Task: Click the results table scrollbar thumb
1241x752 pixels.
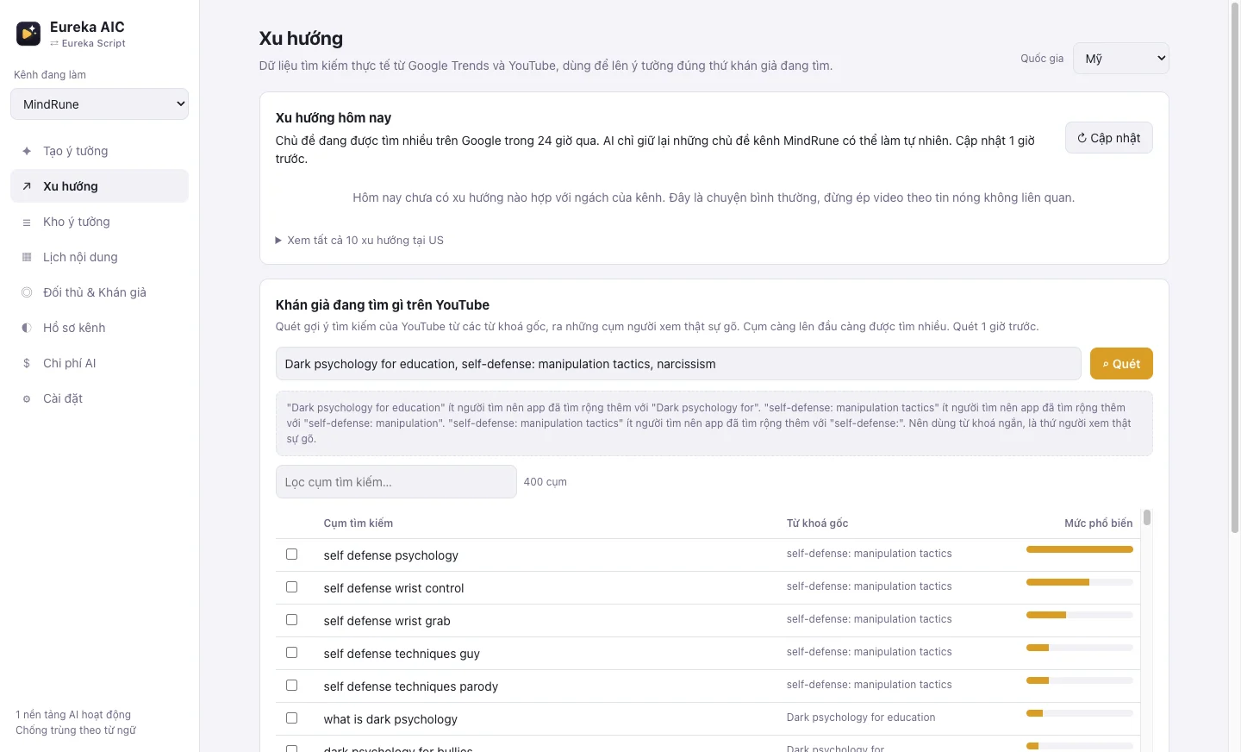Action: 1147,517
